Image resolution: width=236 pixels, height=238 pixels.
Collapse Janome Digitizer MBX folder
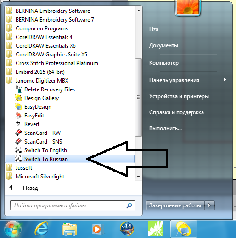click(38, 81)
